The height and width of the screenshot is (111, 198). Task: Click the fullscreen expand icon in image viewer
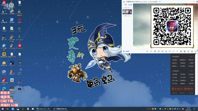(x=188, y=51)
